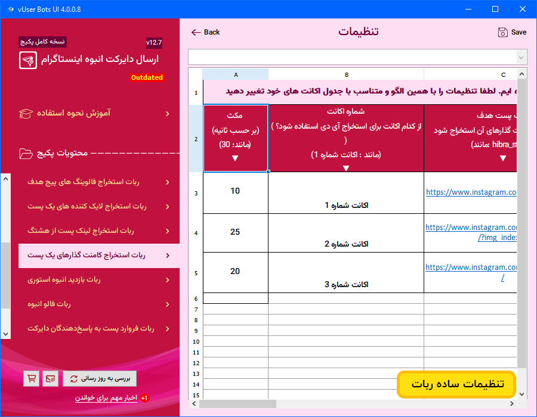The image size is (537, 417).
Task: Select ربات استخراج لایک کننده های یک پست
Action: (99, 207)
